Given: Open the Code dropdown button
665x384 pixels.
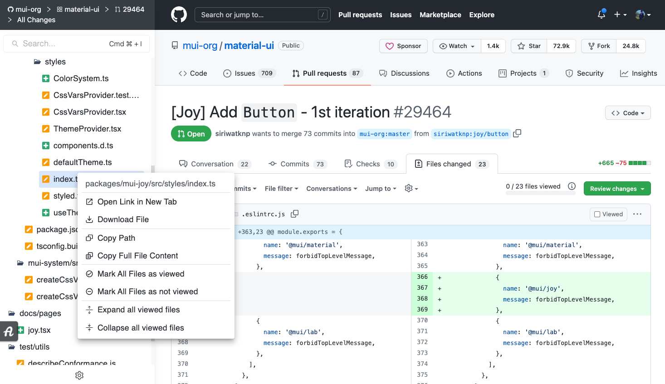Looking at the screenshot, I should (628, 113).
